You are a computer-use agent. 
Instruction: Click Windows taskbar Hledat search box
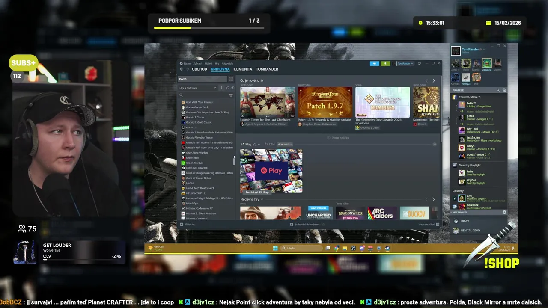[301, 248]
